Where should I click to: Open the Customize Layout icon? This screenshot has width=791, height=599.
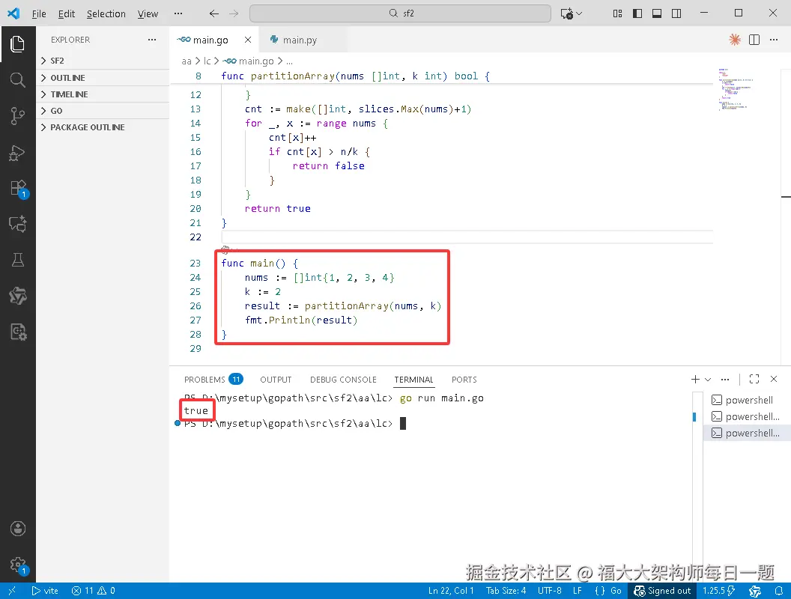617,13
